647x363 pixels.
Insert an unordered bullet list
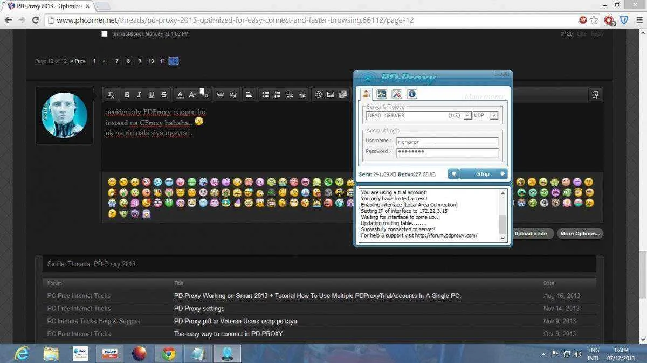(265, 94)
